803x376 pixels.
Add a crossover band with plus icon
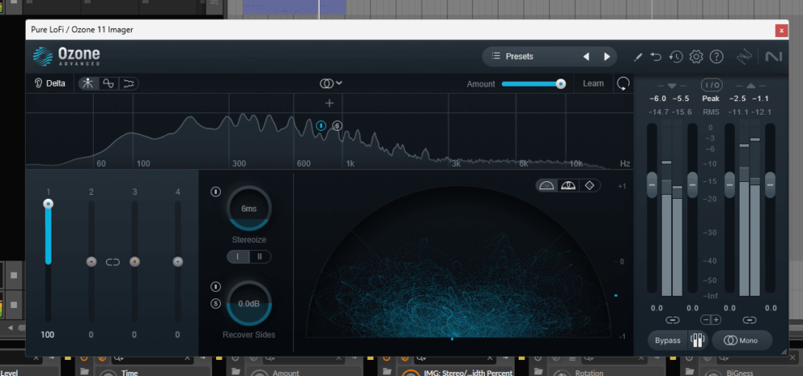coord(329,103)
